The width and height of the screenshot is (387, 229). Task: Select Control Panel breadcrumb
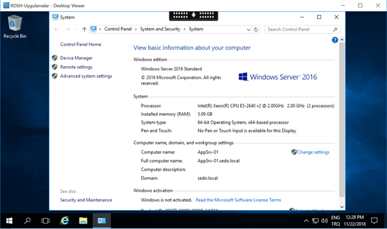tap(118, 29)
